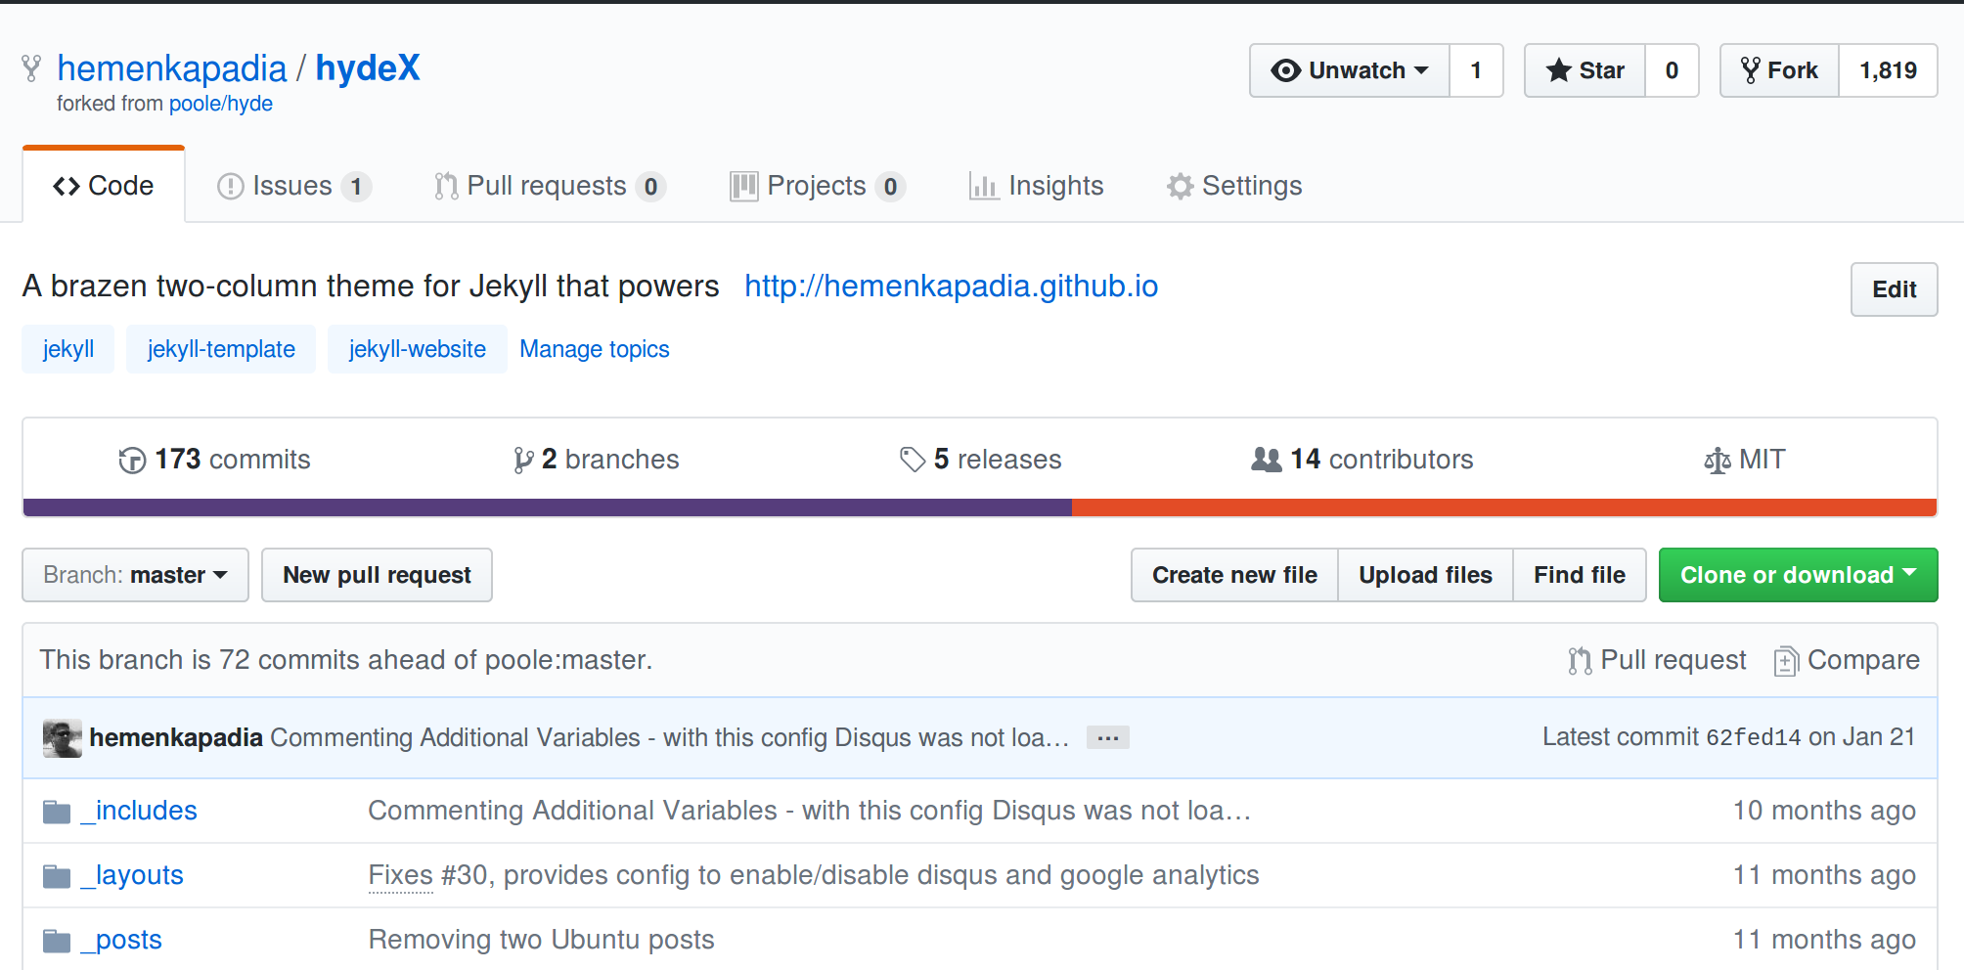The width and height of the screenshot is (1964, 970).
Task: Click the _posts folder icon
Action: 57,941
